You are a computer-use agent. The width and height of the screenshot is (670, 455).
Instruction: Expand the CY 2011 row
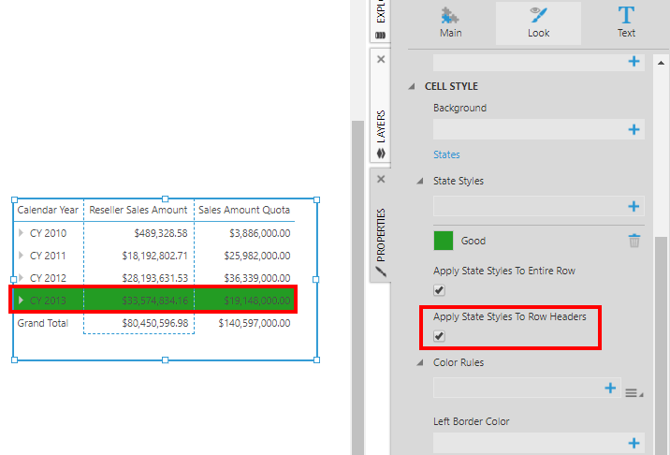click(21, 256)
